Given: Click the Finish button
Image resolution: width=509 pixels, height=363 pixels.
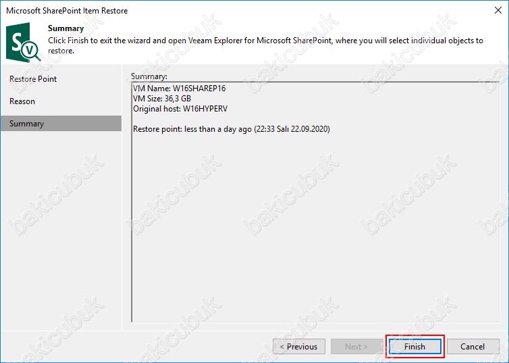Looking at the screenshot, I should click(x=415, y=346).
